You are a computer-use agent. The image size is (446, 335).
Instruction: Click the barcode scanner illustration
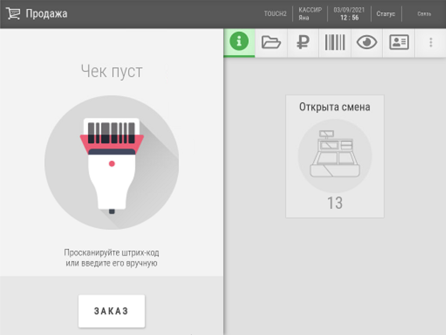coord(112,162)
